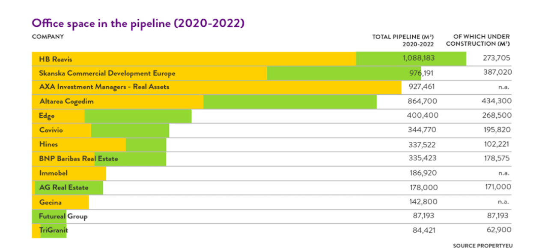Click the TOTAL PIPELINE column header
The width and height of the screenshot is (548, 248).
coord(403,40)
